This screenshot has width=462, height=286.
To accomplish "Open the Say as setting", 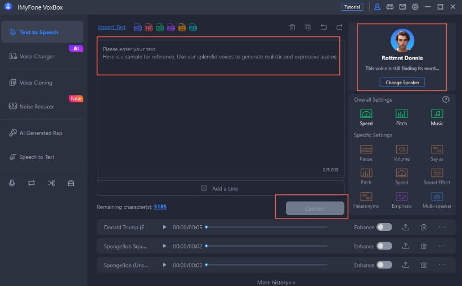I will 437,153.
